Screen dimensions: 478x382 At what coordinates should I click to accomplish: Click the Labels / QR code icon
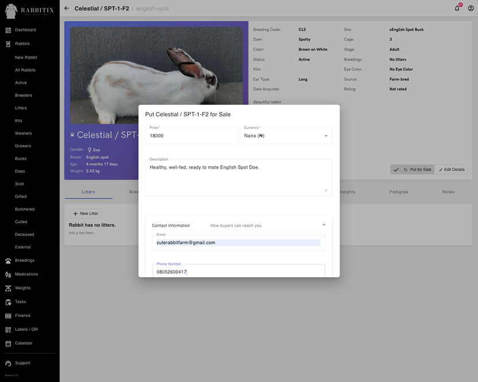8,329
